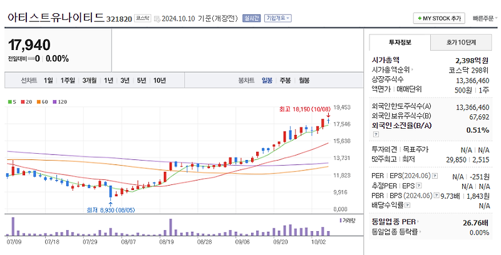The height and width of the screenshot is (255, 501).
Task: Click orange 60-day moving average legend
Action: (x=43, y=102)
